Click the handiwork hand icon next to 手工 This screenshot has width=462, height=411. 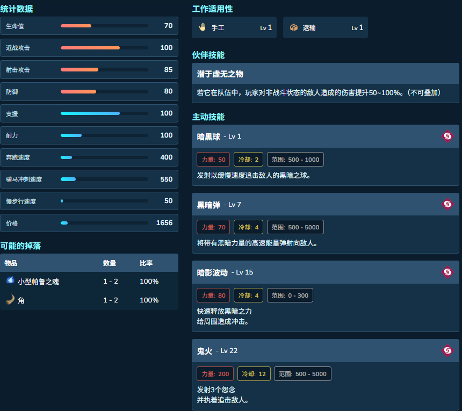point(202,27)
